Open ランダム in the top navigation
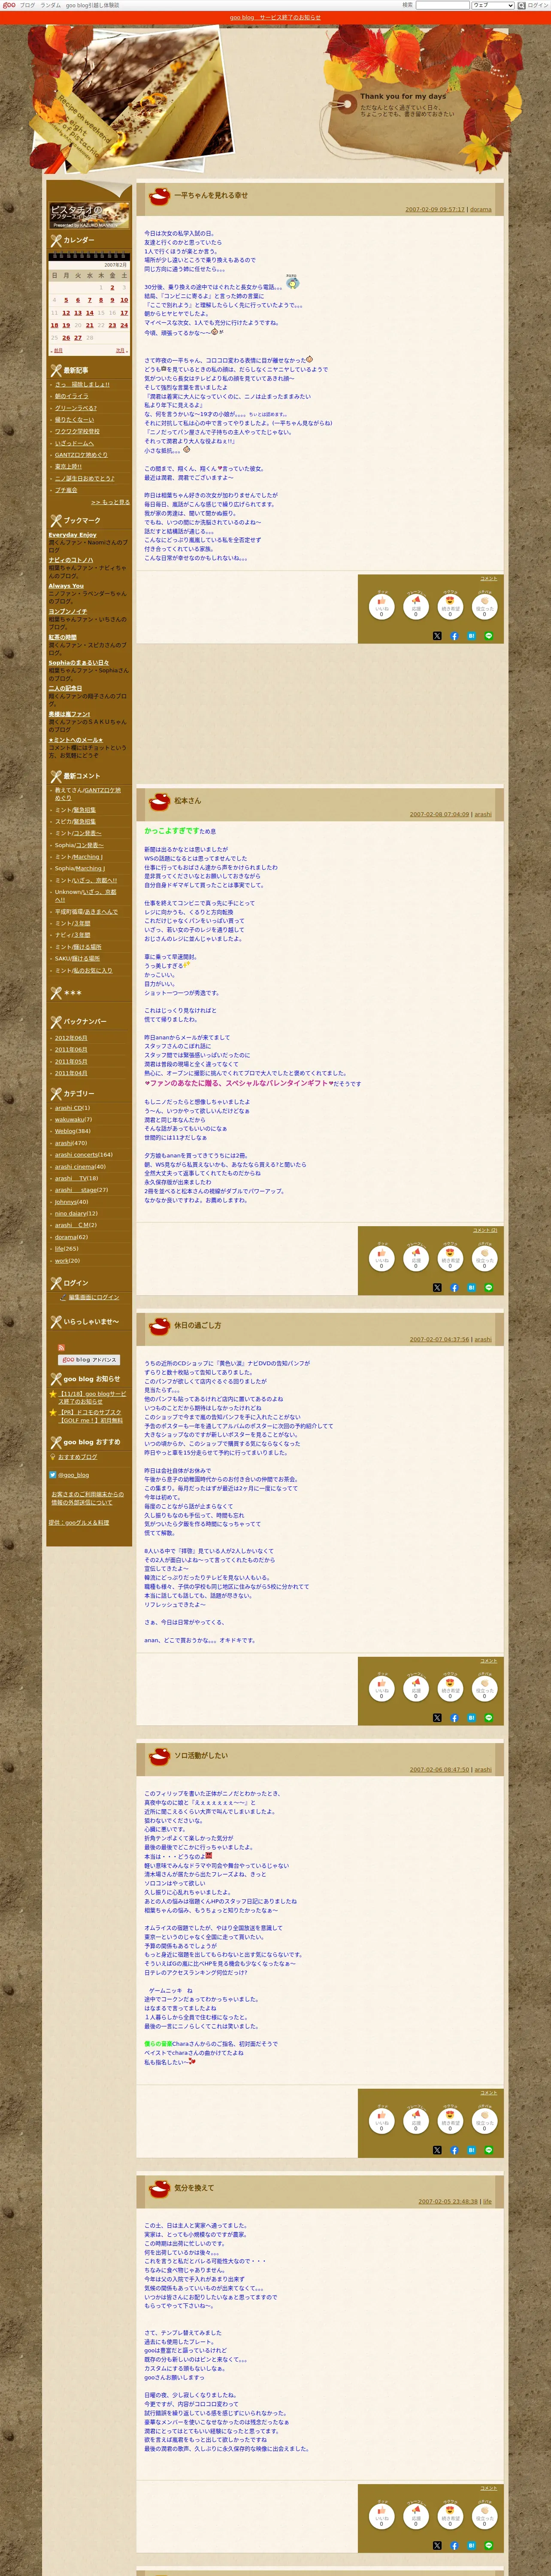551x2576 pixels. pyautogui.click(x=50, y=5)
